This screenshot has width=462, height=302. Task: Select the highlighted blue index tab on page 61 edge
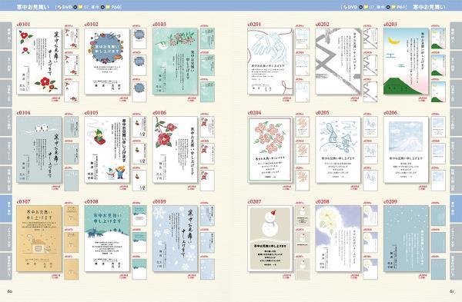coord(456,208)
